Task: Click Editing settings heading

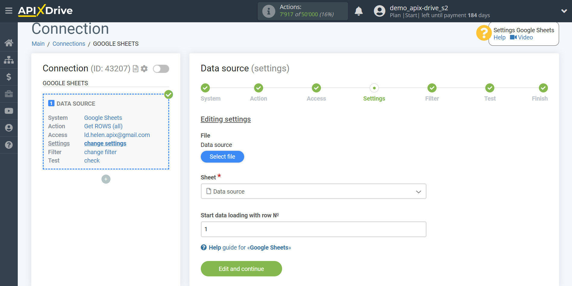Action: (x=226, y=119)
